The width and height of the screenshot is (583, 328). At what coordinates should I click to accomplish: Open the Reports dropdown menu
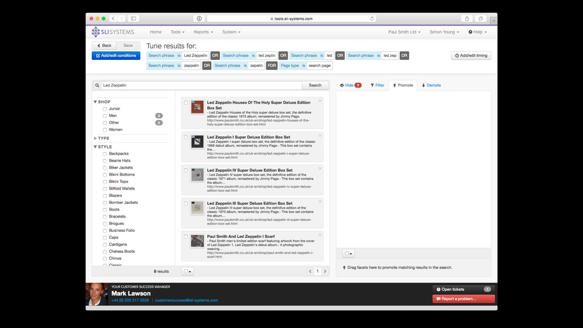tap(203, 32)
